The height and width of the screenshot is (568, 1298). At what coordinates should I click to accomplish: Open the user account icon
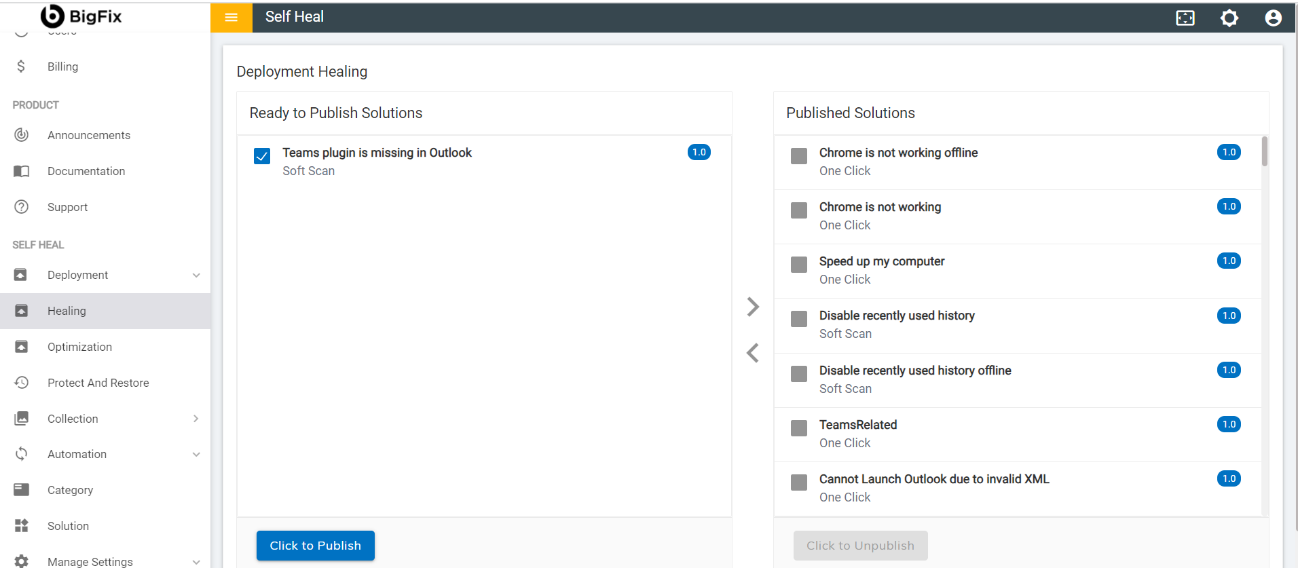coord(1274,18)
